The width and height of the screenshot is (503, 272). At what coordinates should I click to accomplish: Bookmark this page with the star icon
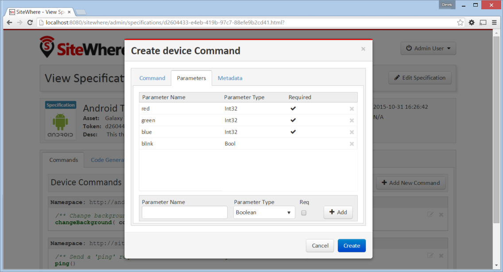pos(460,23)
